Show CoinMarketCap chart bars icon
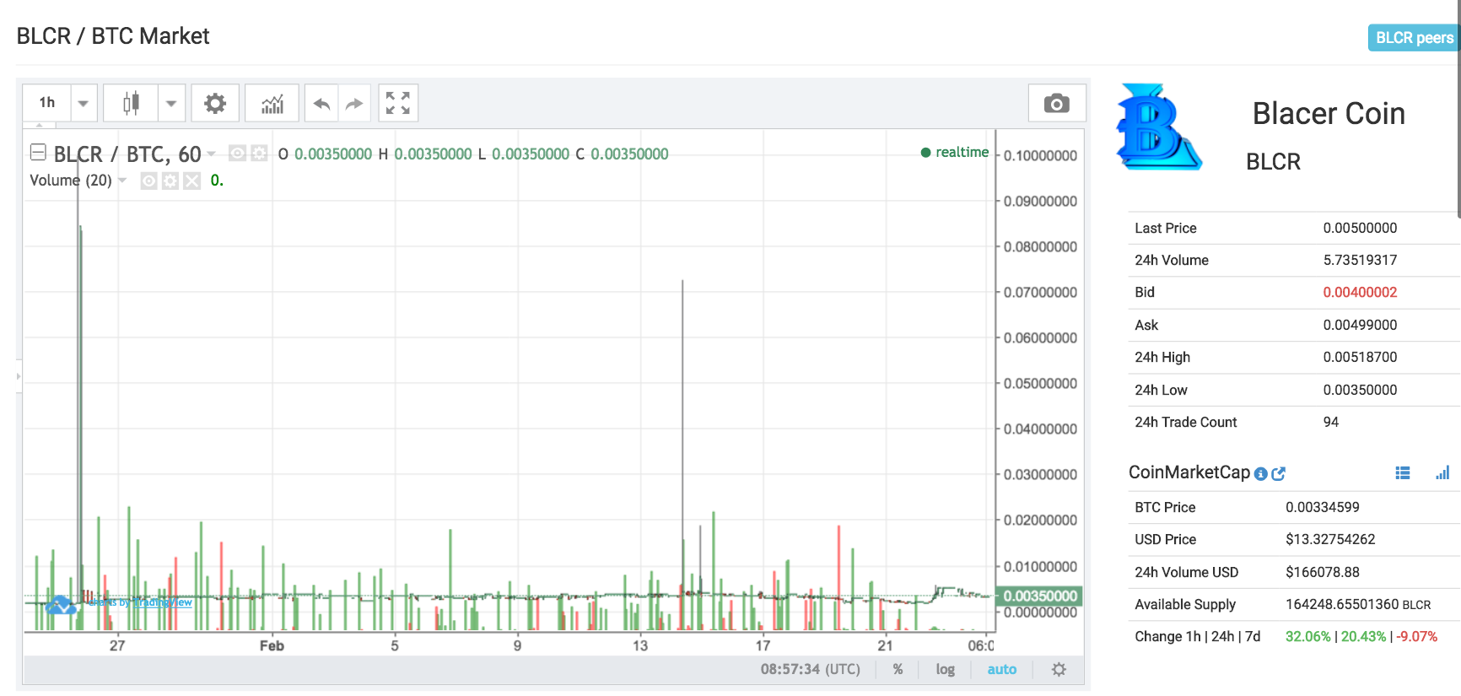Image resolution: width=1461 pixels, height=696 pixels. pyautogui.click(x=1442, y=473)
